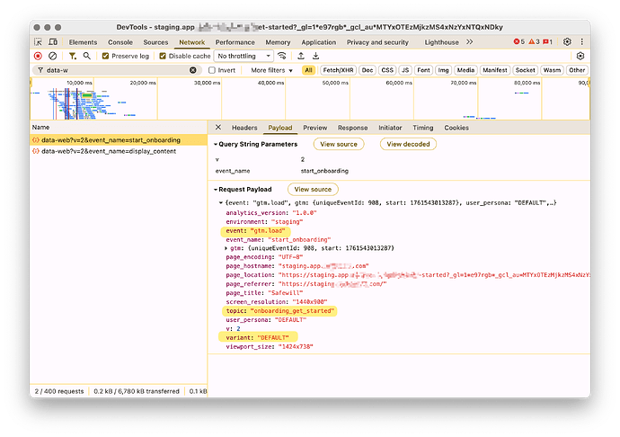Select the display_content request row

pos(106,151)
